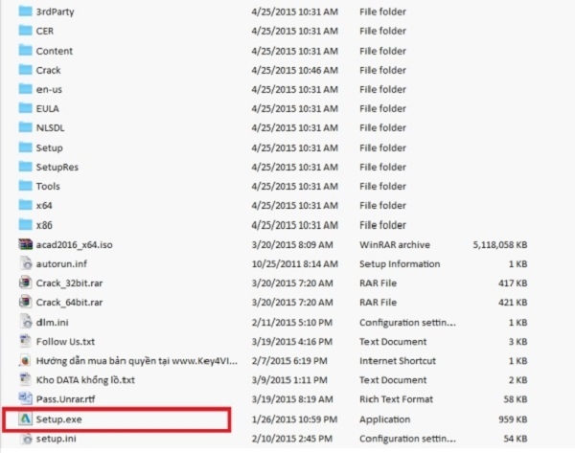Click the EULA folder icon
This screenshot has height=453, width=575.
tap(25, 108)
